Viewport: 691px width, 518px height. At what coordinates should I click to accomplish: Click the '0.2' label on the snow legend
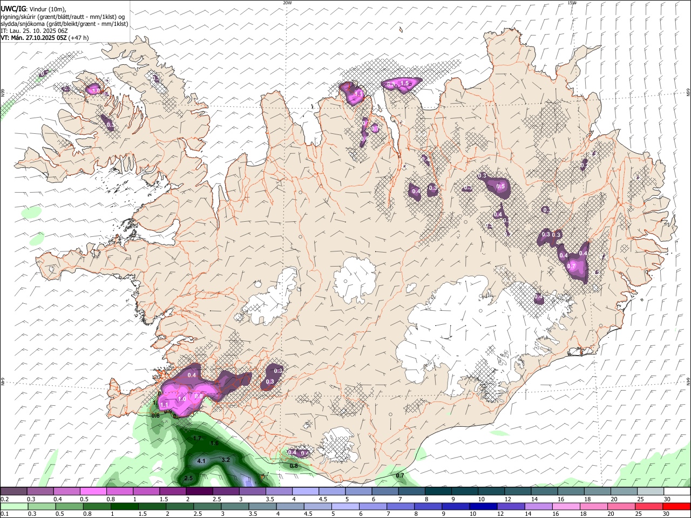tap(5, 499)
